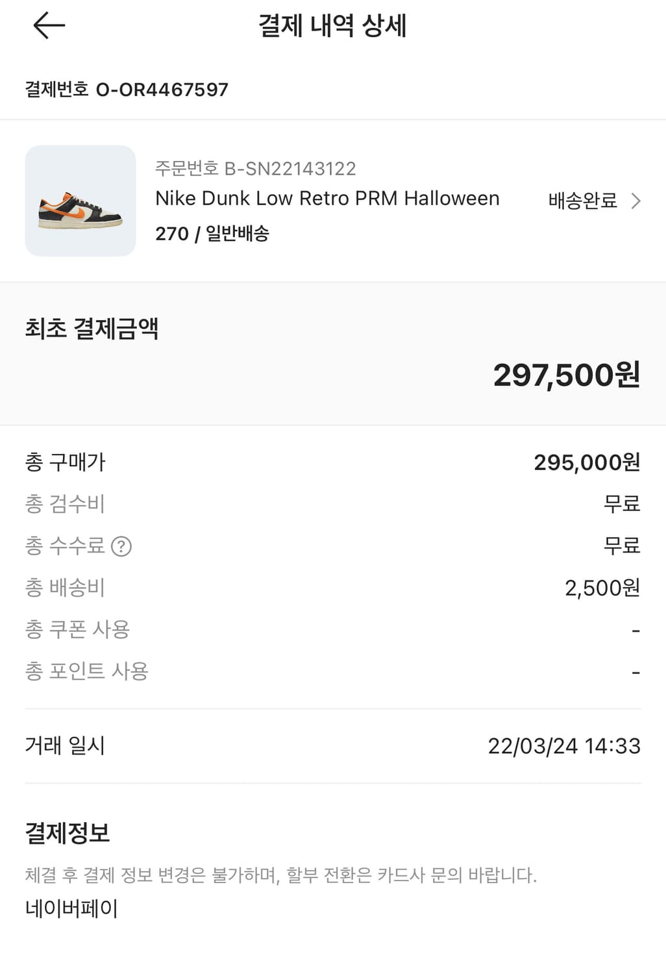Viewport: 666px width, 974px height.
Task: Tap the 총 쿠폰 사용 row label
Action: [x=77, y=629]
